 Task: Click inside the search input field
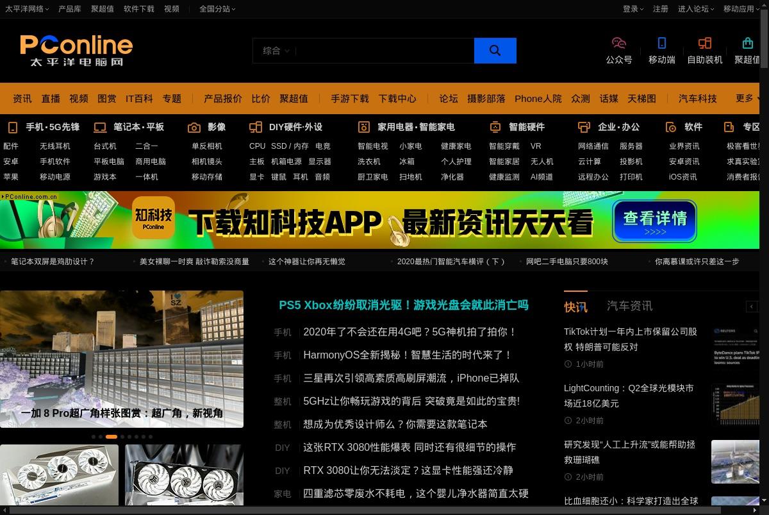point(384,51)
